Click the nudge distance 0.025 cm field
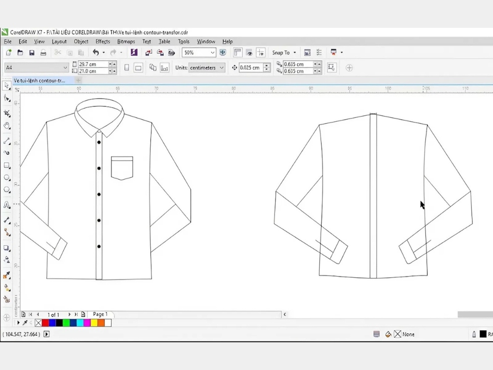 coord(250,68)
